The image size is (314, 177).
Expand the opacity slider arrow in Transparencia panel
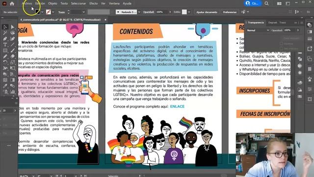coord(298,30)
